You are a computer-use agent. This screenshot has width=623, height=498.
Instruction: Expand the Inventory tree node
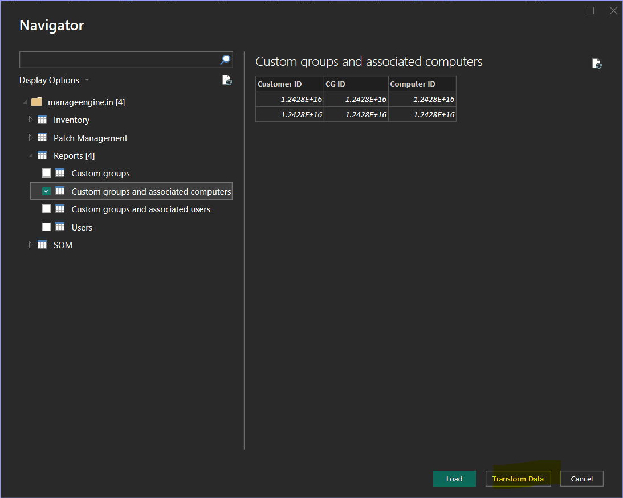coord(31,120)
